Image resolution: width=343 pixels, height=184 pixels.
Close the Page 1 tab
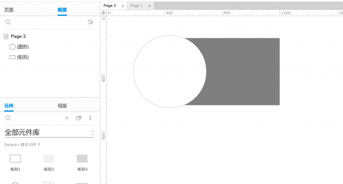pyautogui.click(x=150, y=6)
